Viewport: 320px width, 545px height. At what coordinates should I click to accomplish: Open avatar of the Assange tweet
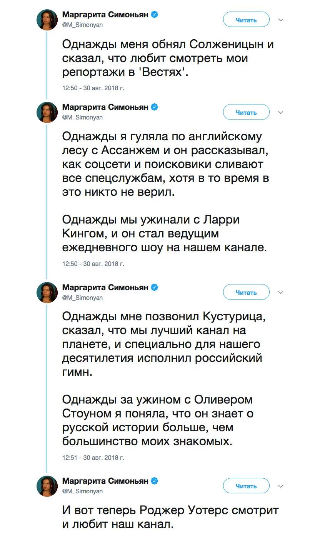[x=47, y=112]
